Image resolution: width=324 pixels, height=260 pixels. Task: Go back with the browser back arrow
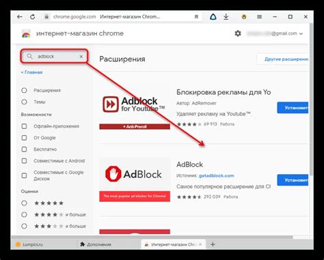(x=20, y=17)
